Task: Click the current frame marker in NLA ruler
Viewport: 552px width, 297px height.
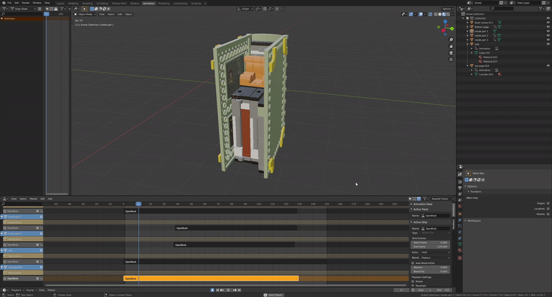Action: click(139, 204)
